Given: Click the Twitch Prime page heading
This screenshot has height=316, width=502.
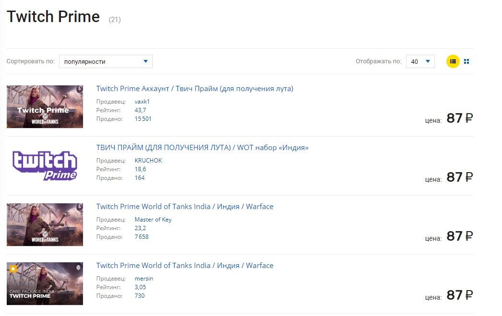Looking at the screenshot, I should click(x=53, y=17).
